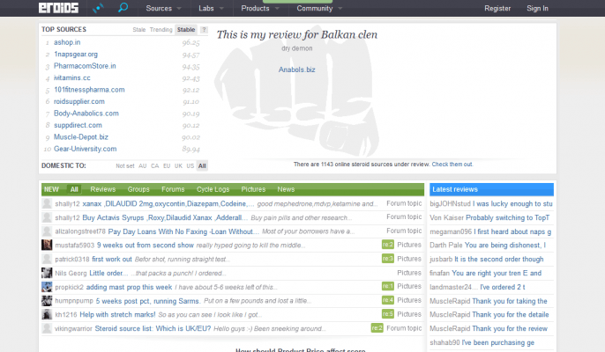Image resolution: width=605 pixels, height=352 pixels.
Task: Click re:1 badge on adding mast prop post
Action: coord(388,286)
